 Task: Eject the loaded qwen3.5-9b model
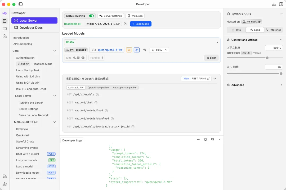tap(211, 58)
